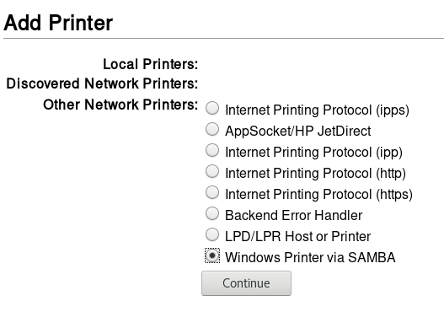The width and height of the screenshot is (444, 328).
Task: Click the 'Internet Printing Protocol (http)' label text
Action: [x=315, y=173]
